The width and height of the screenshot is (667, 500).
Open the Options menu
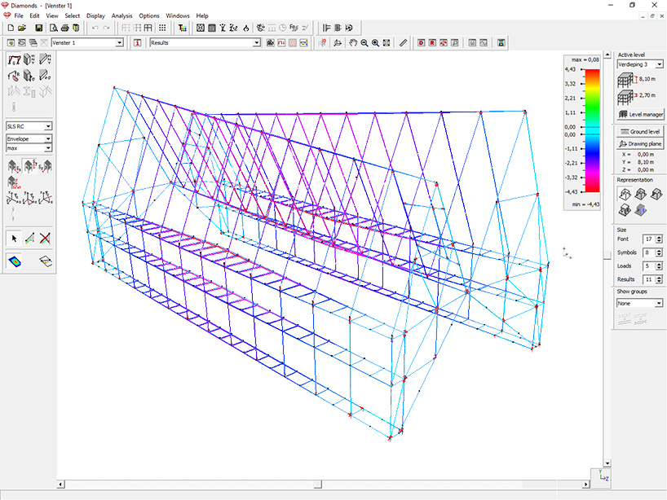pos(149,15)
